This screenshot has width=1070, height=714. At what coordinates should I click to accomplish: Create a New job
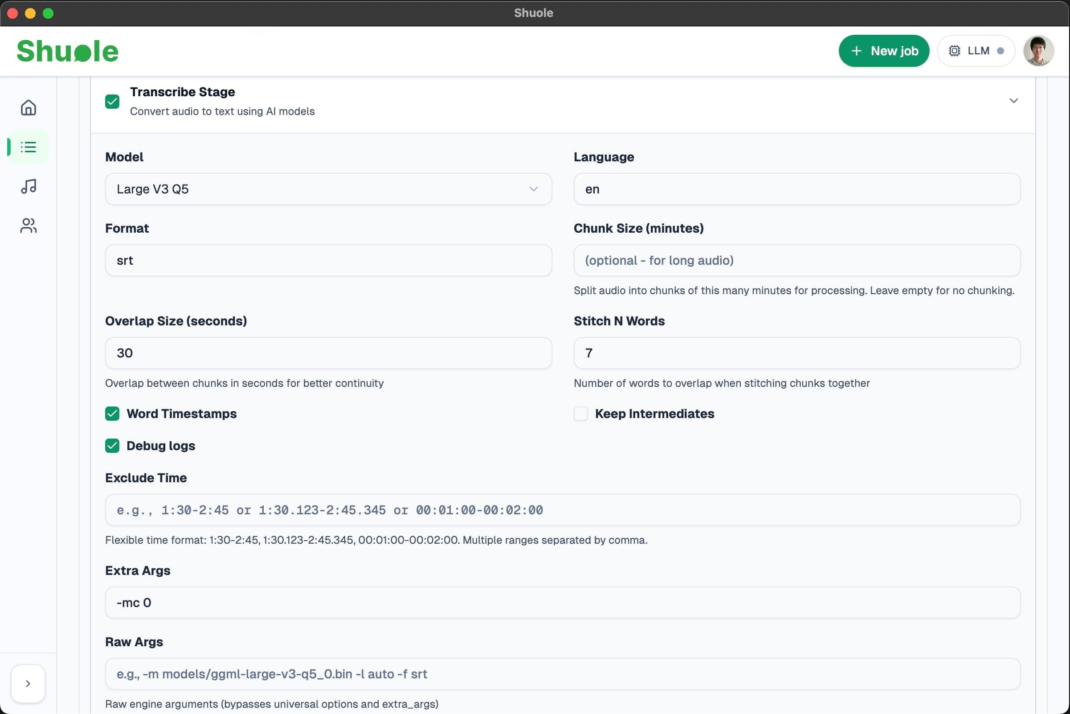tap(884, 50)
